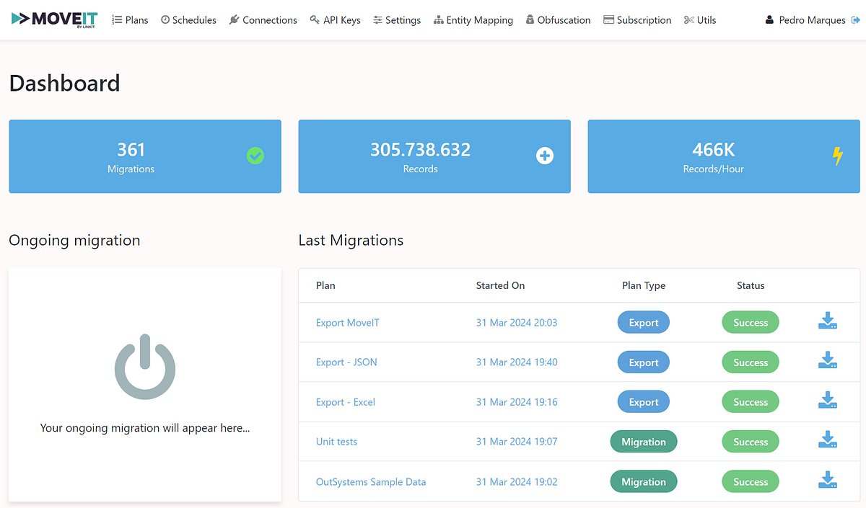The height and width of the screenshot is (508, 866).
Task: Click the user avatar icon
Action: (x=769, y=20)
